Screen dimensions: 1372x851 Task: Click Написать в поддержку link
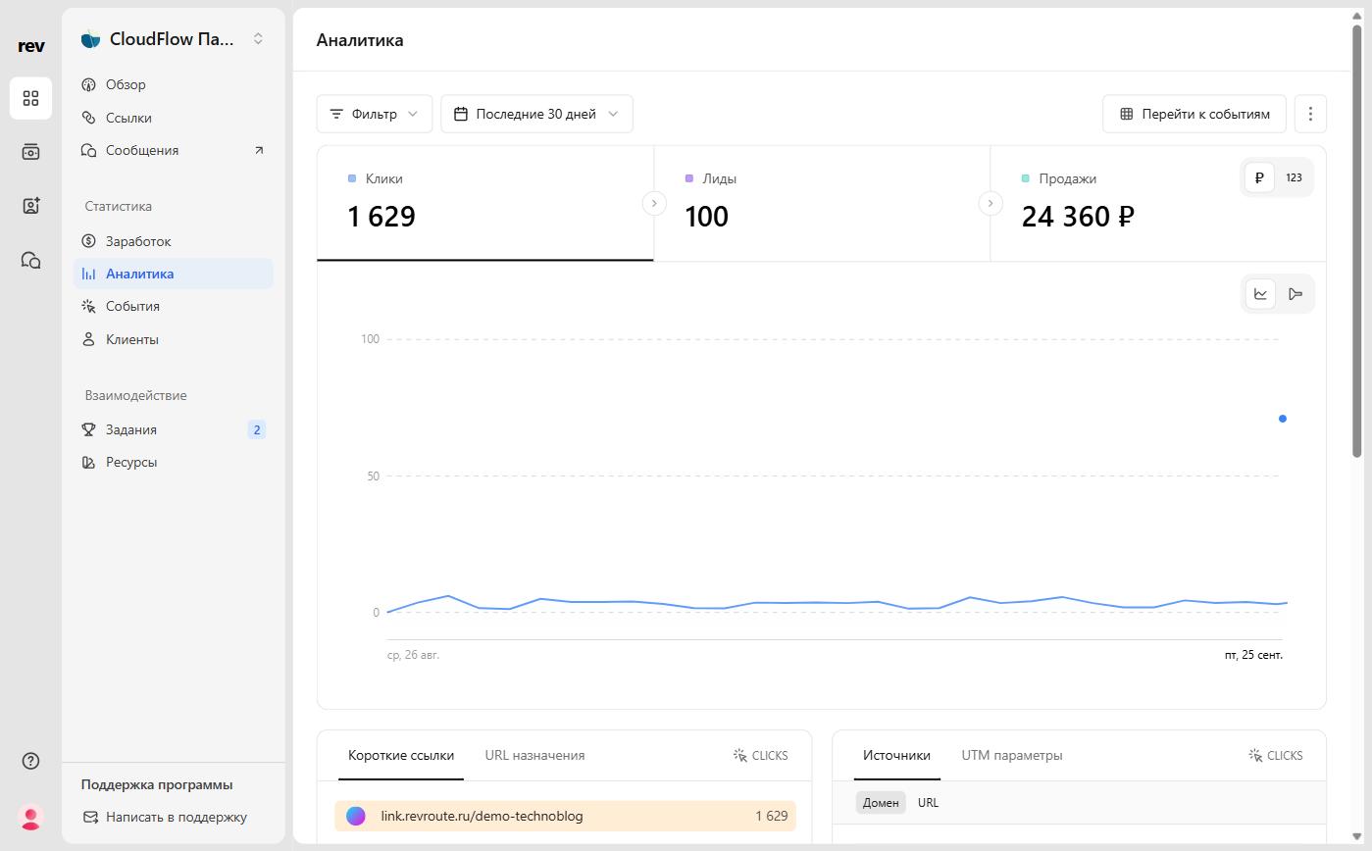(165, 817)
